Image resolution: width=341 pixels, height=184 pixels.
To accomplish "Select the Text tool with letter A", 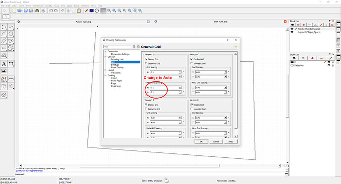I will 4,64.
